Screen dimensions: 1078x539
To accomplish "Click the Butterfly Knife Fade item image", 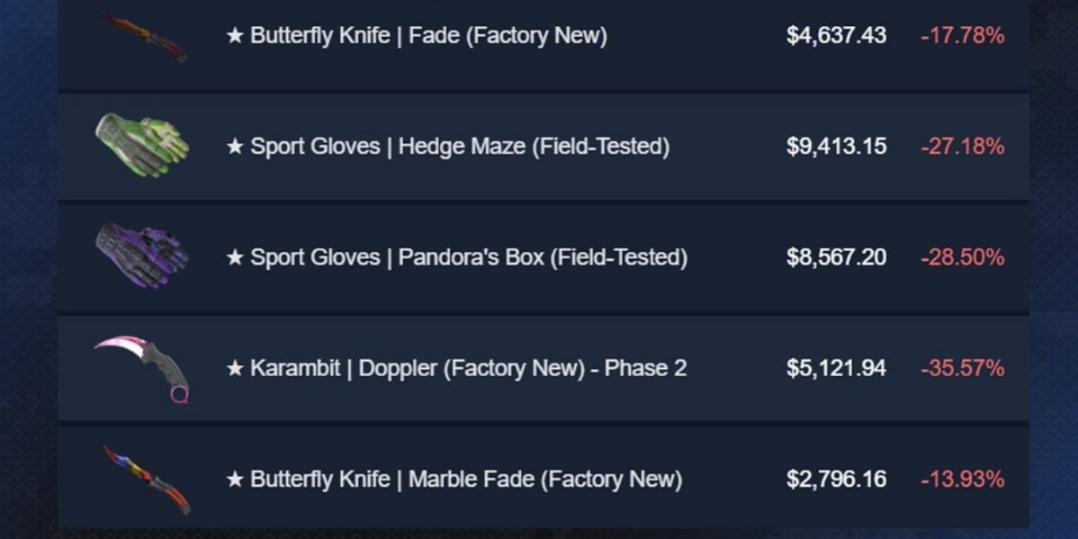I will pos(145,38).
